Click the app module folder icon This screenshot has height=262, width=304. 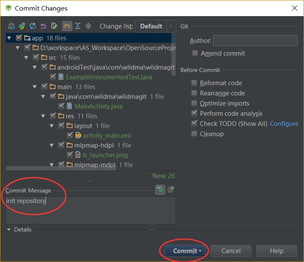coord(27,38)
